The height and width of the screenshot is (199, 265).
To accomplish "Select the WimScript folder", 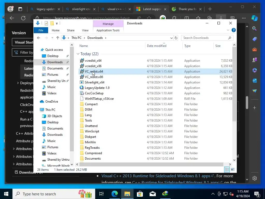I will (x=92, y=131).
